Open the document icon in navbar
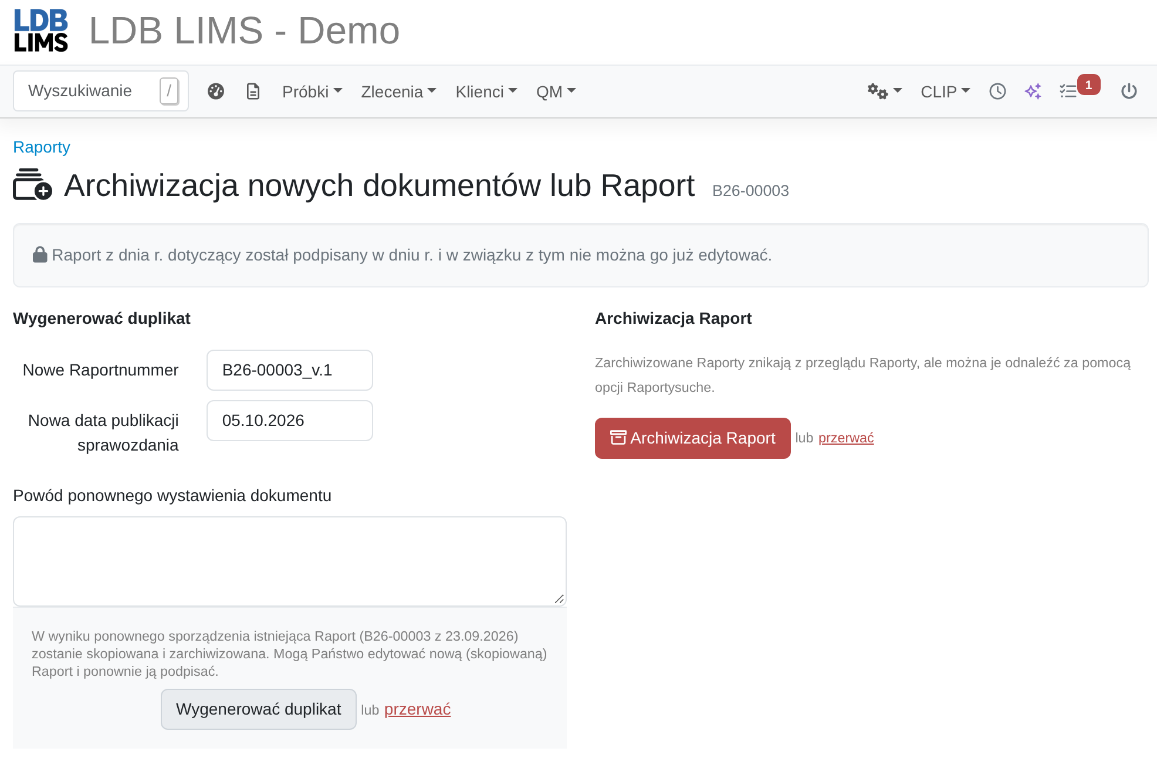 [x=253, y=92]
